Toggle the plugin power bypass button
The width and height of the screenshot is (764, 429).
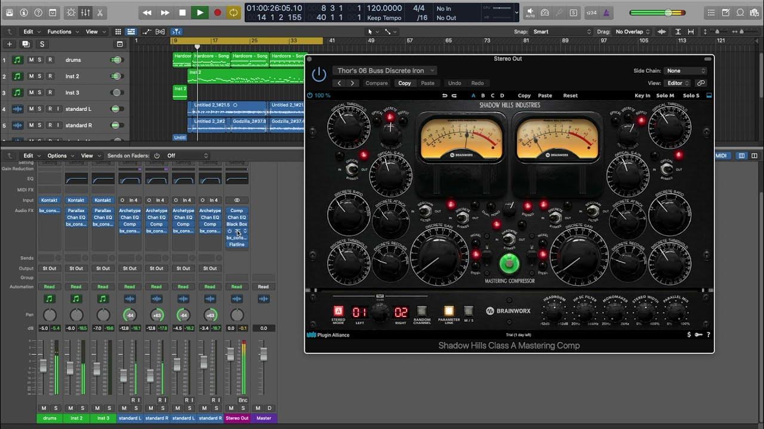[x=319, y=74]
